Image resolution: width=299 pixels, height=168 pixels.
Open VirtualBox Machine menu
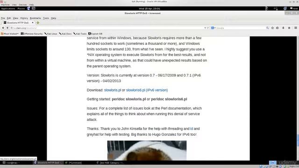coord(5,5)
